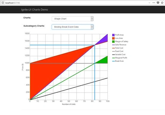This screenshot has width=165, height=115.
Task: Click the Charts: label
Action: coord(27,18)
